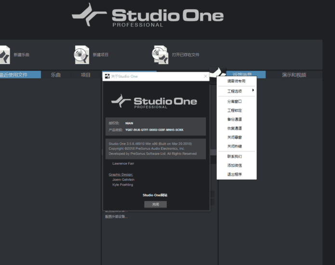
Task: Choose 调音师专用 in the context menu
Action: coord(236,81)
